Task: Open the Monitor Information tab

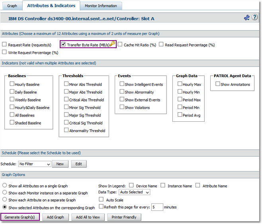Action: (x=101, y=6)
